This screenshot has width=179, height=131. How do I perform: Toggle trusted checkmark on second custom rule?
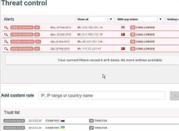[x=91, y=128]
